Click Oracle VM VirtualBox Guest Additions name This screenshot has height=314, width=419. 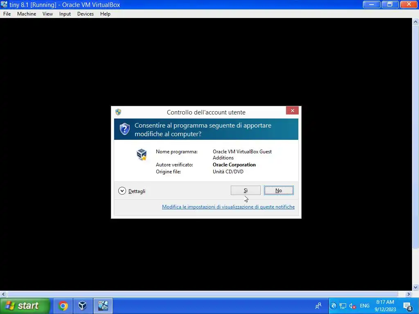click(x=242, y=155)
